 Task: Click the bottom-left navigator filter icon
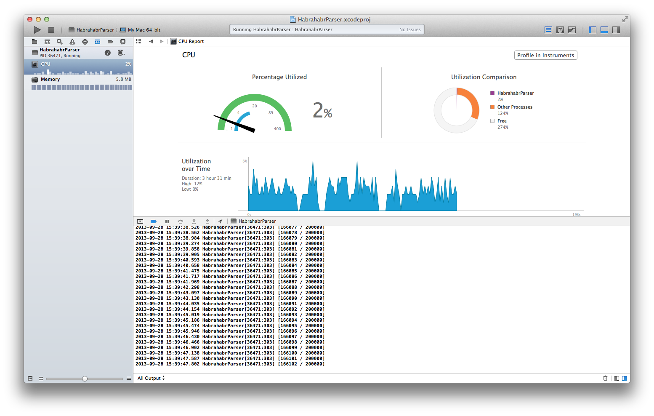coord(30,379)
